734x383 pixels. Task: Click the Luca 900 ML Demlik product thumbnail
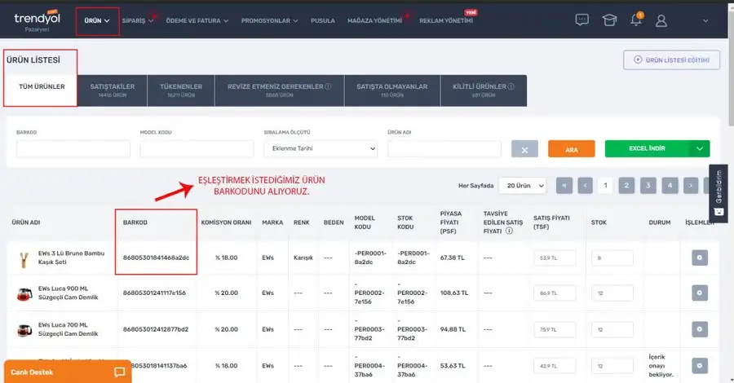[x=24, y=294]
